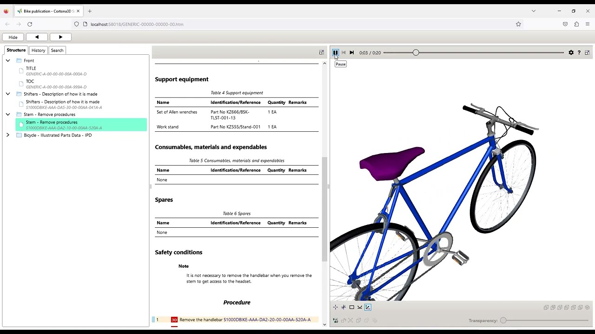Collapse Shifters - Description of how it is made folder
Viewport: 595px width, 334px height.
[x=8, y=94]
